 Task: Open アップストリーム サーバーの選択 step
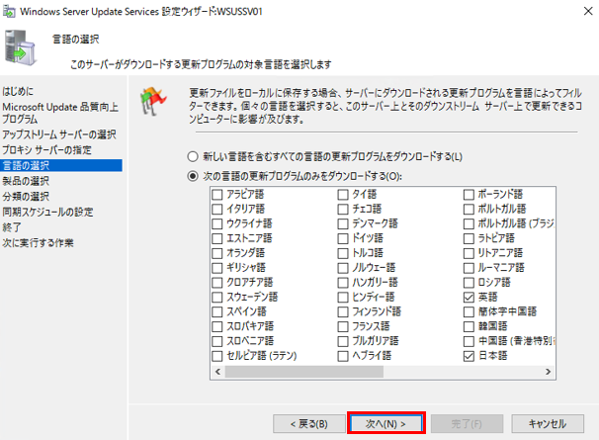[x=59, y=134]
